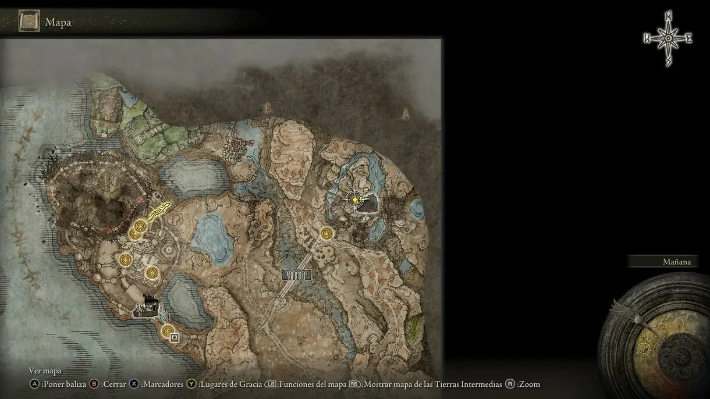Viewport: 710px width, 399px height.
Task: Click the golden map cursor crosshair
Action: (354, 199)
